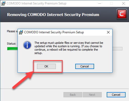Click the green filled portion of progress bar
The width and height of the screenshot is (129, 101).
pos(12,49)
